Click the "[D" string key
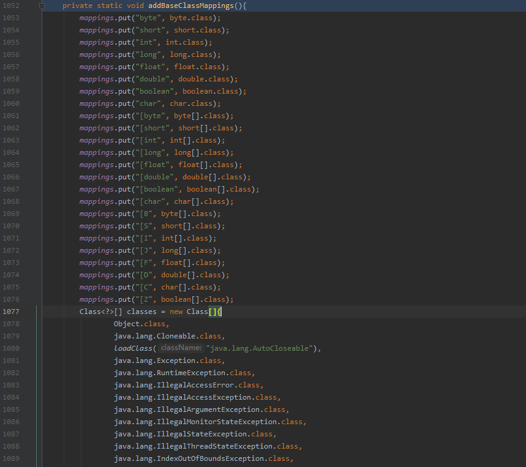This screenshot has height=467, width=526. [144, 275]
